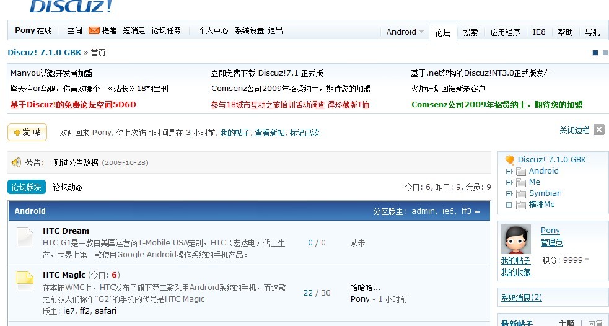609x326 pixels.
Task: Open the 导航 nav item
Action: click(x=592, y=32)
